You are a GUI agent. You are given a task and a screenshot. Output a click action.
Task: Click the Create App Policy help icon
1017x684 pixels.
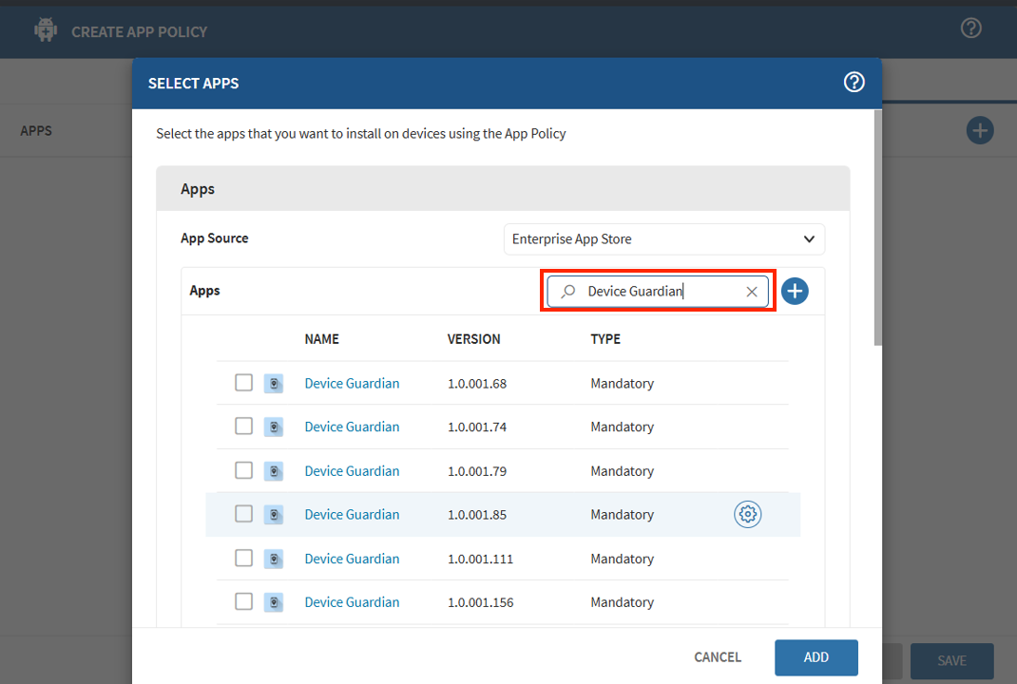click(x=971, y=28)
